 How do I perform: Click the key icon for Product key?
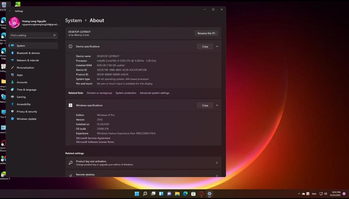[71, 163]
